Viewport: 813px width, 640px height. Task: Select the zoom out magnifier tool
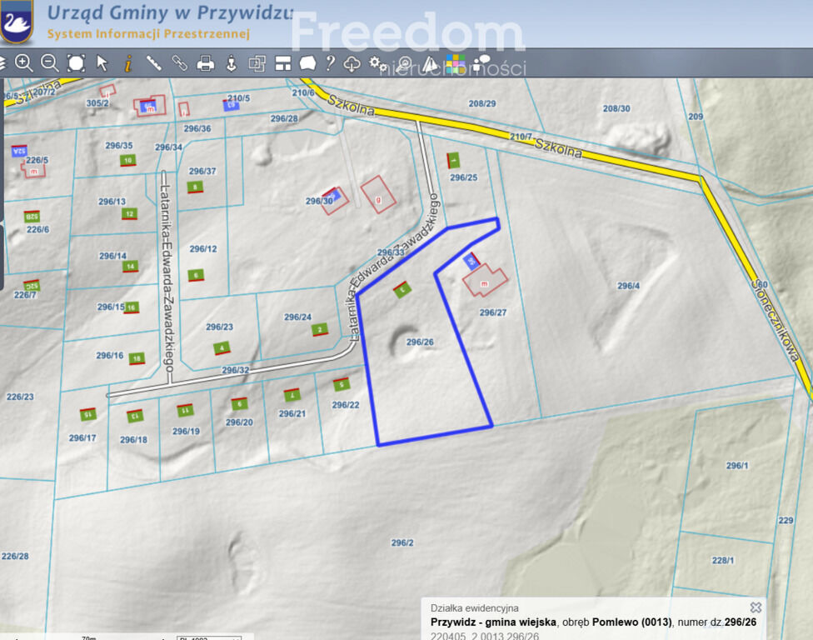tap(50, 63)
